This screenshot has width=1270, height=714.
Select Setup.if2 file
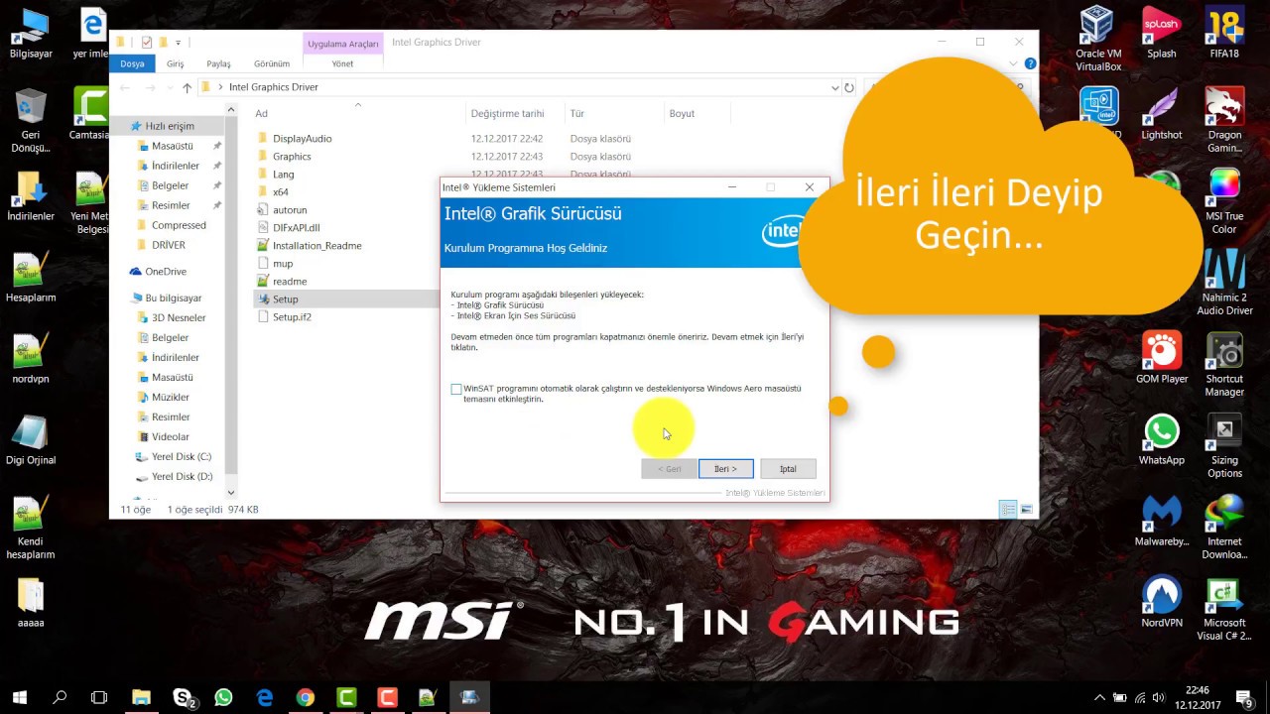[x=292, y=317]
